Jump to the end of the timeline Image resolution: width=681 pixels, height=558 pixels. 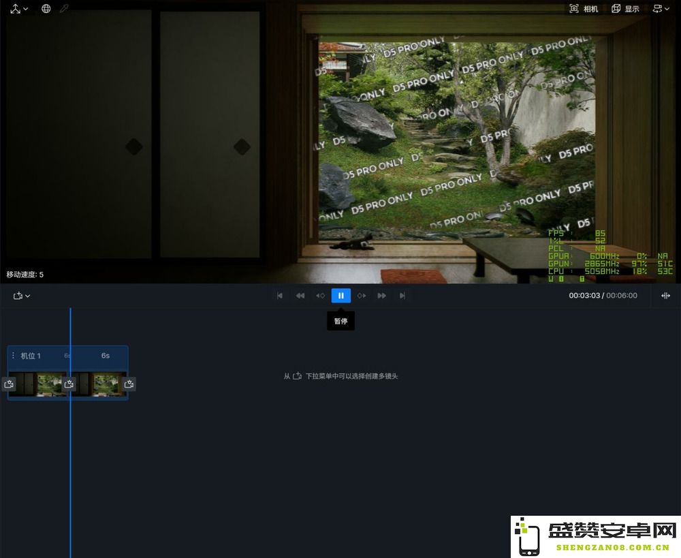(x=402, y=296)
